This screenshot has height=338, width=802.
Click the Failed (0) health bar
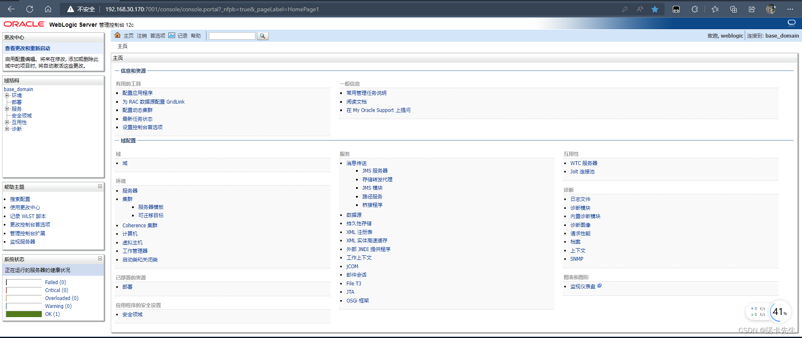(x=24, y=282)
